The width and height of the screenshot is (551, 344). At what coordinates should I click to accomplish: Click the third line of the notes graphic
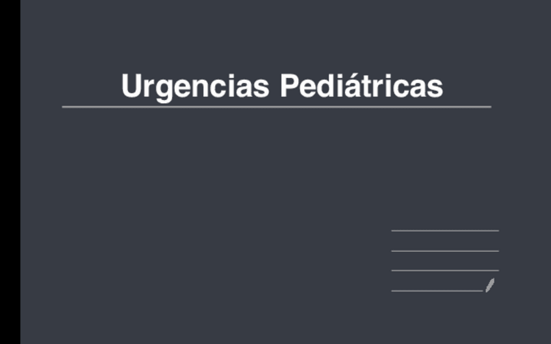(x=445, y=271)
